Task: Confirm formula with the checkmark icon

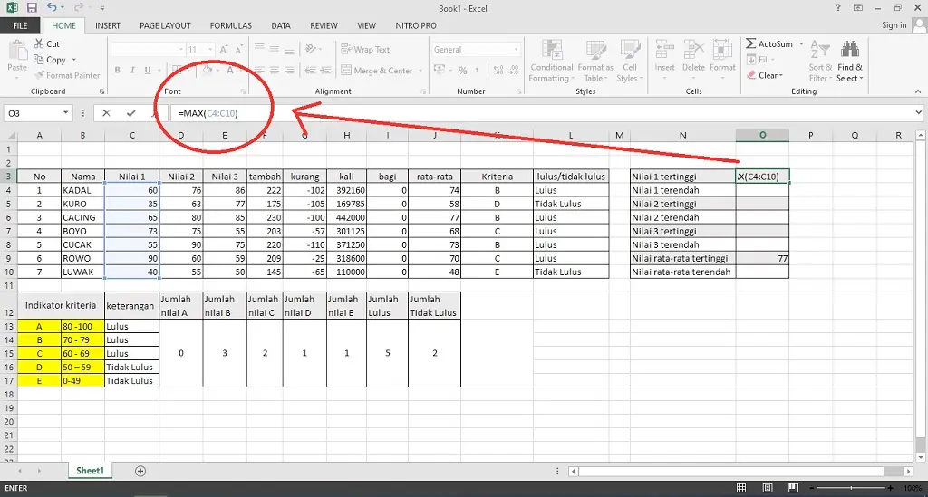Action: pos(130,113)
